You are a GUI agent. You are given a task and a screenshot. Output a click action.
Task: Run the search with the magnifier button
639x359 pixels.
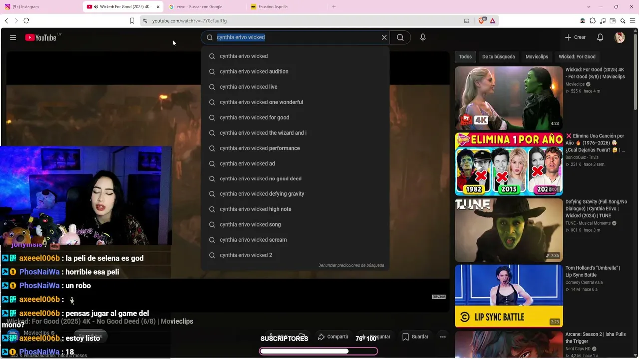coord(400,37)
